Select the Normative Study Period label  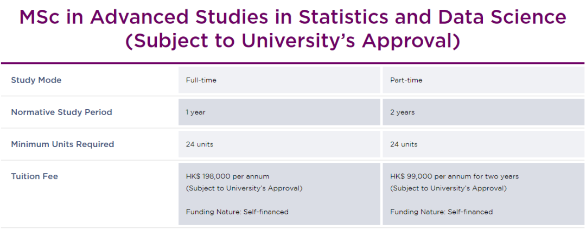pos(61,112)
